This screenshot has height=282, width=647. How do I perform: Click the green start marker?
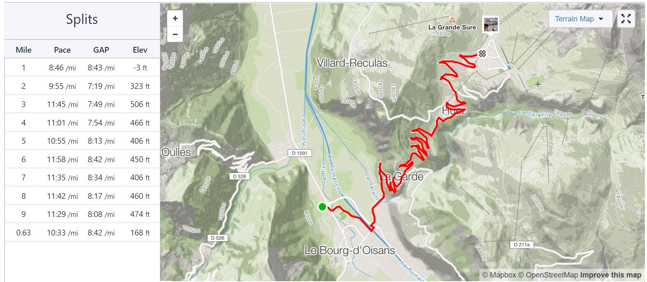coord(322,207)
